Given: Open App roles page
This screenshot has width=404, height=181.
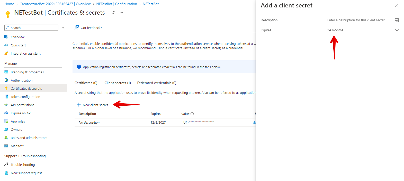Looking at the screenshot, I should (18, 121).
